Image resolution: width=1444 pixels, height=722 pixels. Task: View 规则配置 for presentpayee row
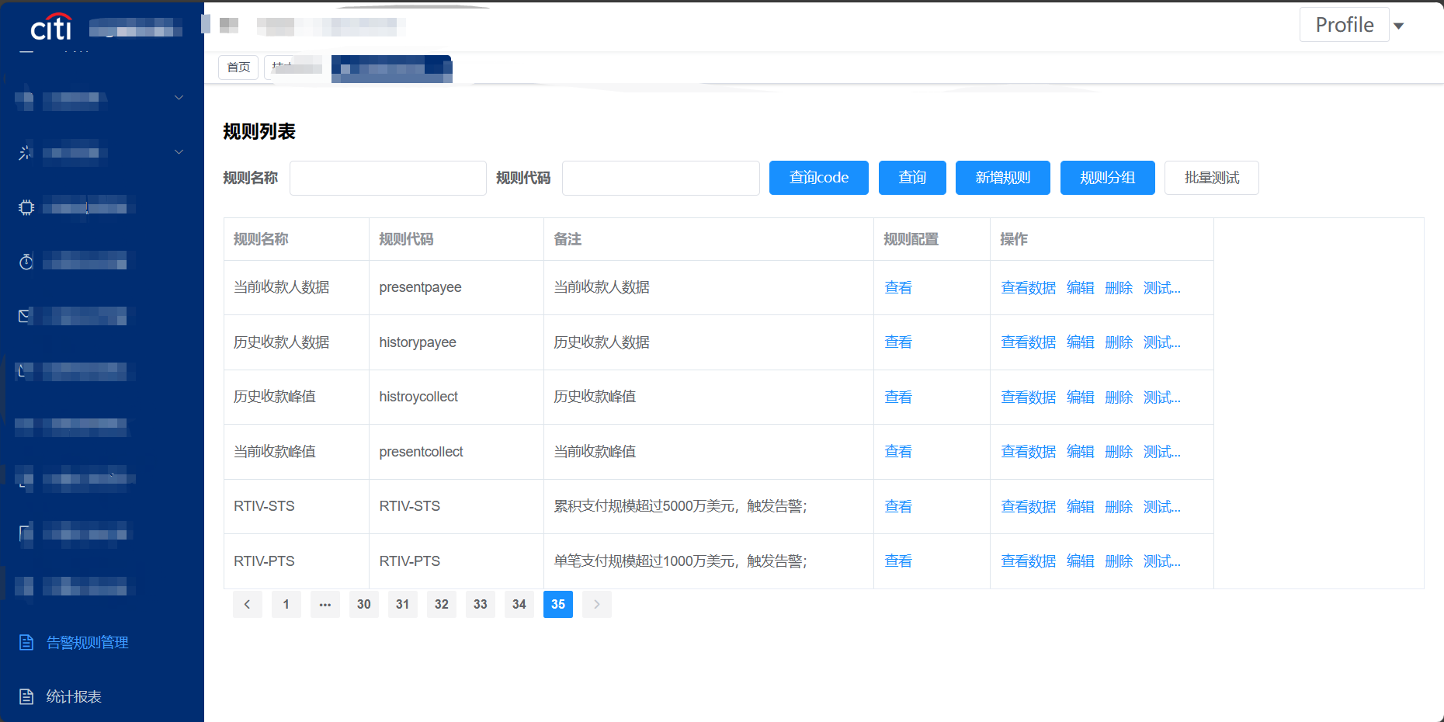coord(898,288)
